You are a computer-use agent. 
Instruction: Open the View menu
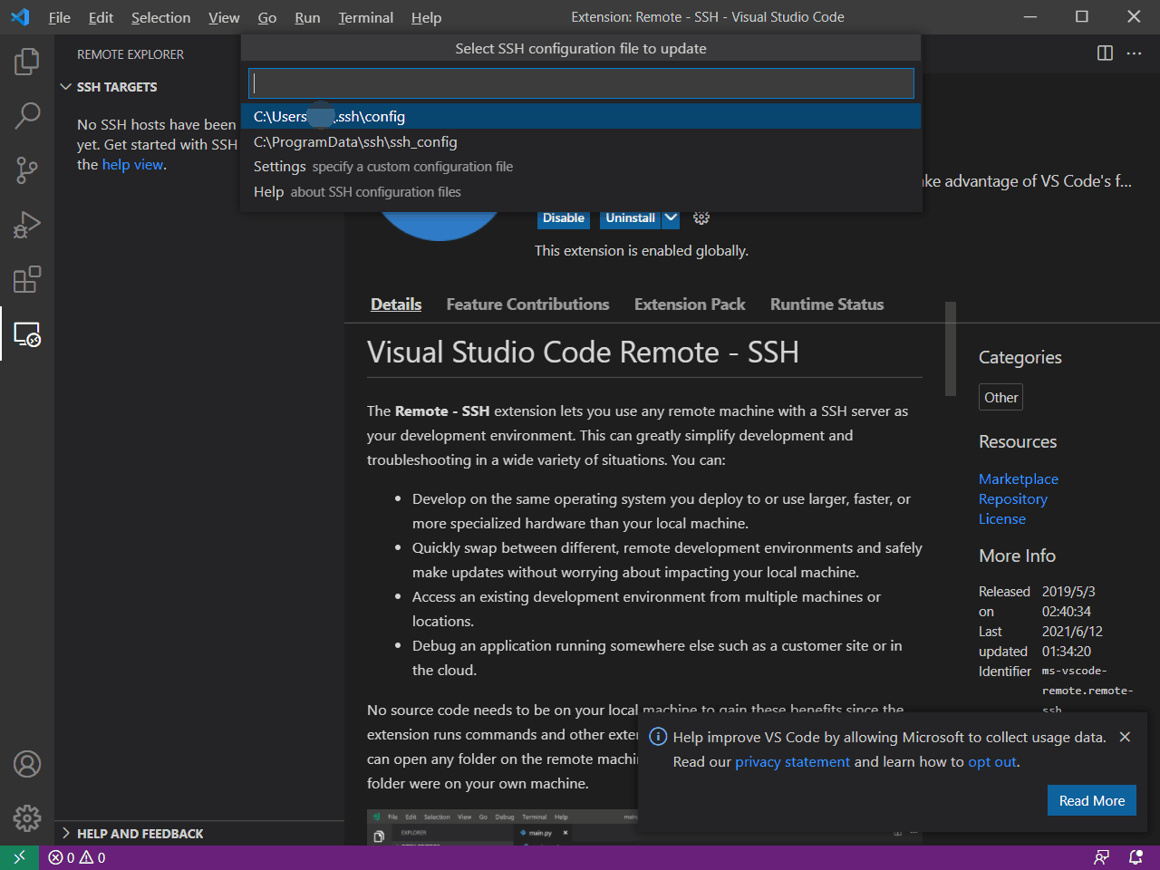coord(224,17)
